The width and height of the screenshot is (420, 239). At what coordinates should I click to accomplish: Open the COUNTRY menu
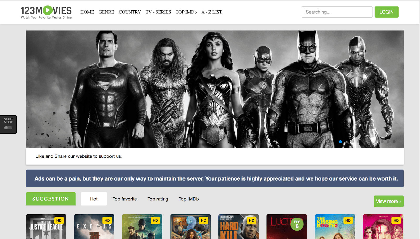point(130,12)
